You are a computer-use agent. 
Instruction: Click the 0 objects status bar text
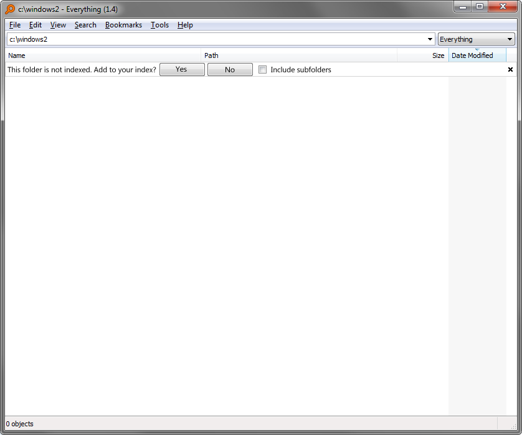click(x=20, y=424)
